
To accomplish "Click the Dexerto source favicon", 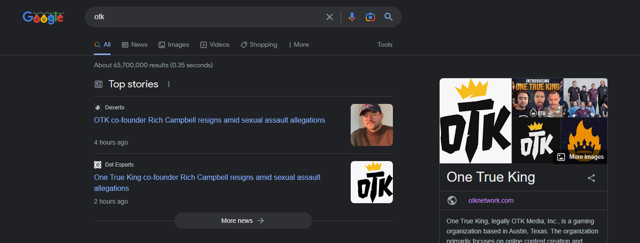I will point(98,108).
